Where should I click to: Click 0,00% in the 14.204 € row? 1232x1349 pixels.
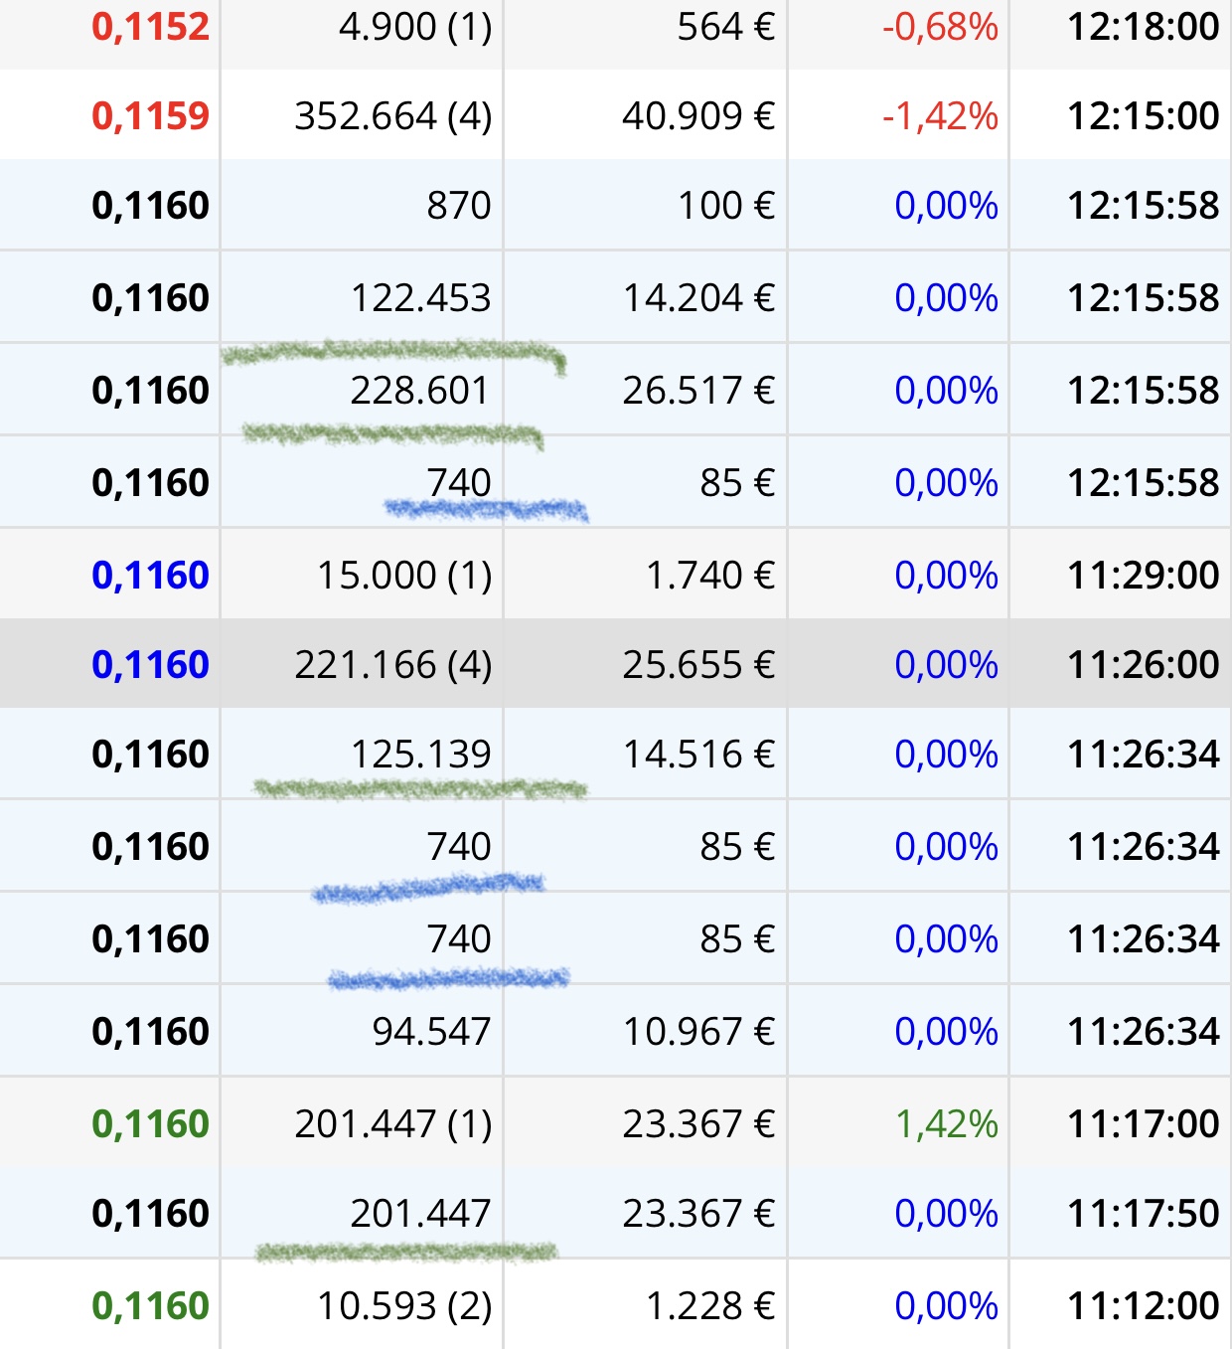(x=947, y=298)
